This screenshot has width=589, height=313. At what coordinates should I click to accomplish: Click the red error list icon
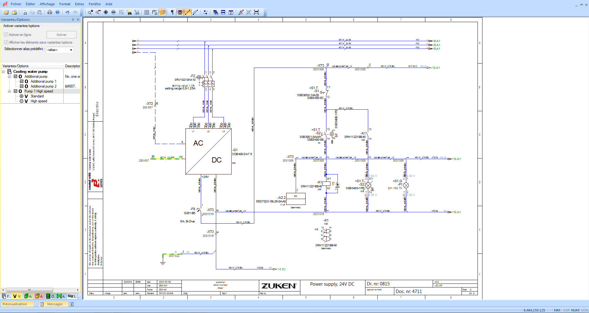coord(72,304)
